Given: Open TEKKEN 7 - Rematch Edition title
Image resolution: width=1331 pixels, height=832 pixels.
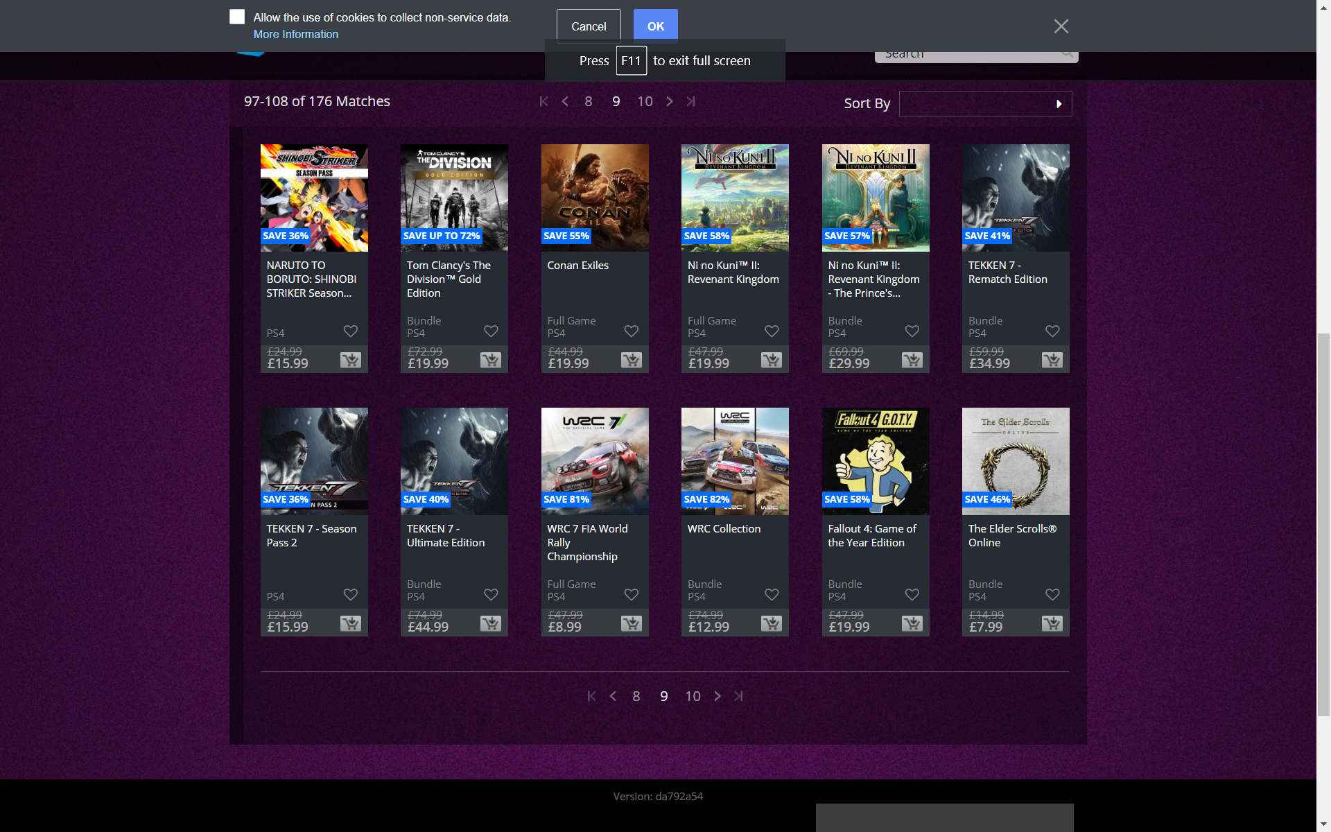Looking at the screenshot, I should pos(1007,272).
